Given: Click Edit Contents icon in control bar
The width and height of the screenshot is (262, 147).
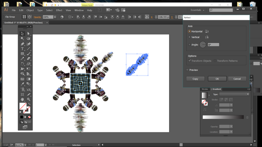Looking at the screenshot, I should pyautogui.click(x=29, y=17).
